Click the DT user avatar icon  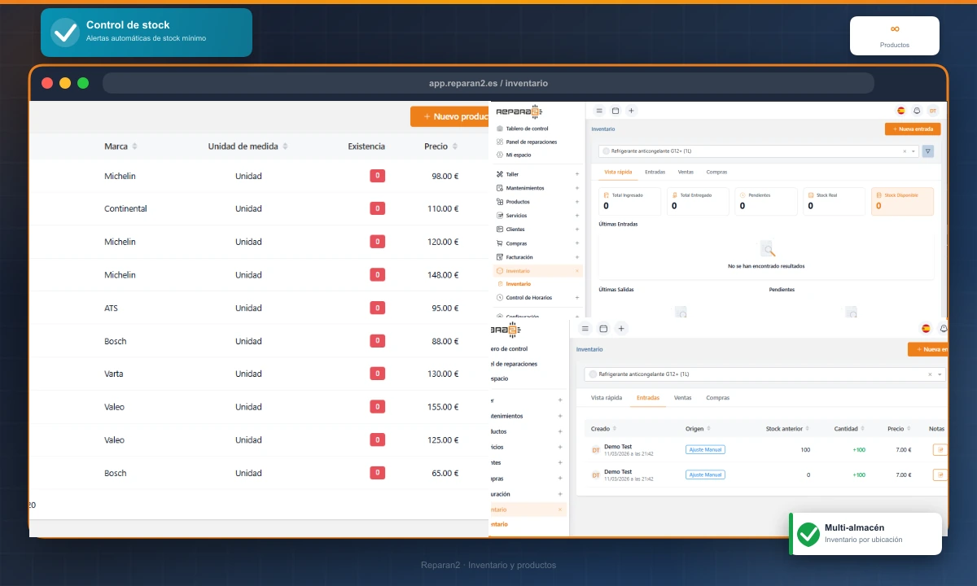(933, 111)
